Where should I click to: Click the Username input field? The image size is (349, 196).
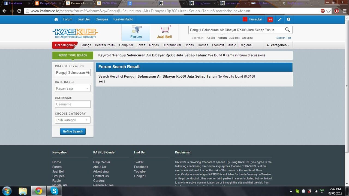click(73, 104)
